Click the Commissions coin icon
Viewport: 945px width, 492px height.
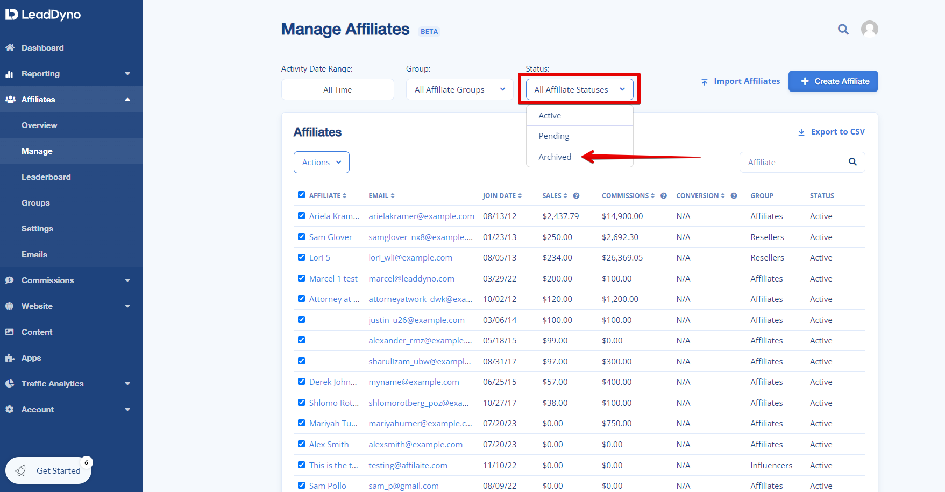click(x=9, y=280)
